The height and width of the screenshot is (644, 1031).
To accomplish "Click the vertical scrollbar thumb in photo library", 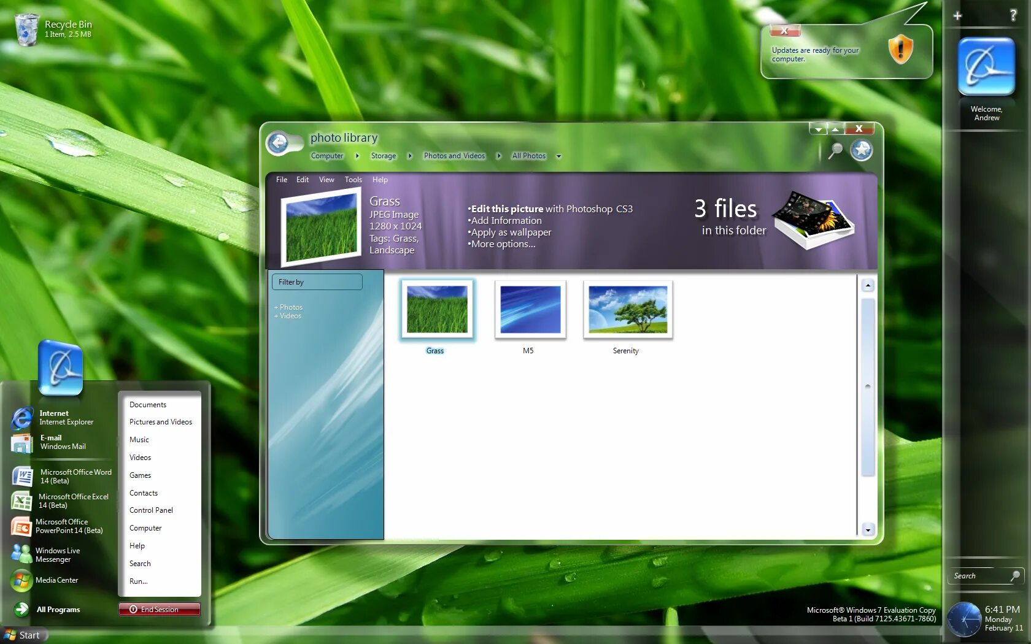I will pyautogui.click(x=868, y=387).
